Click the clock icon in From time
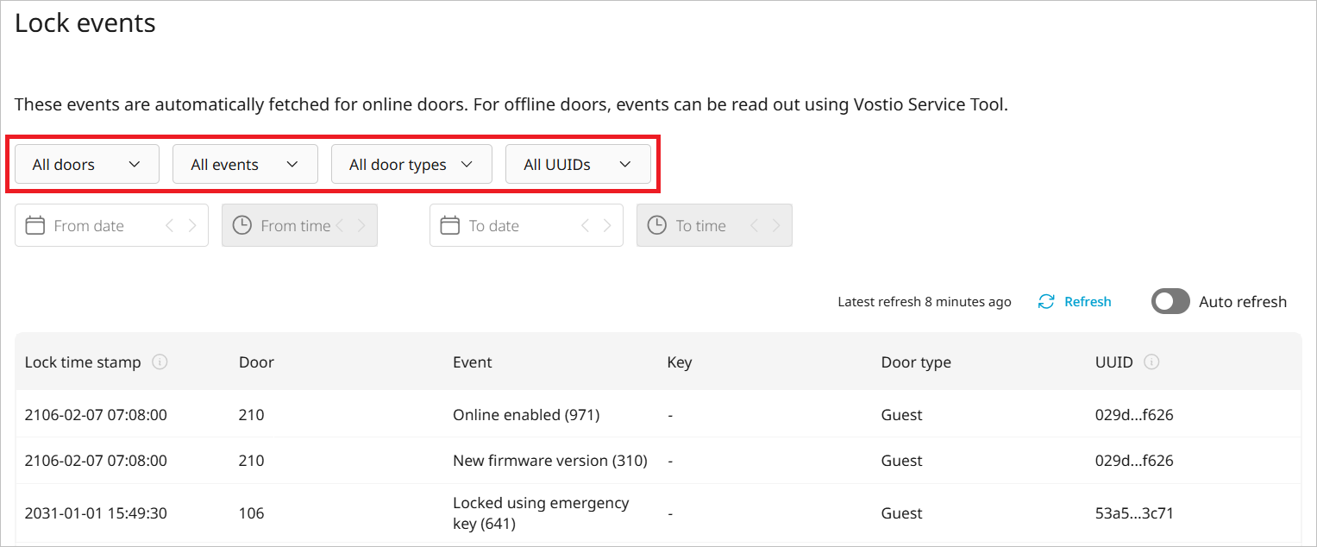 (243, 226)
